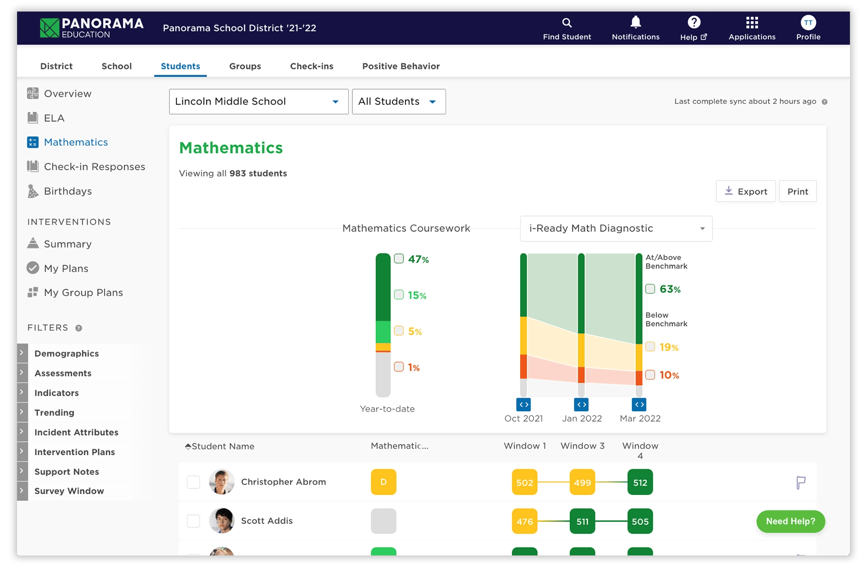Click the Birthdays party hat icon

point(33,191)
